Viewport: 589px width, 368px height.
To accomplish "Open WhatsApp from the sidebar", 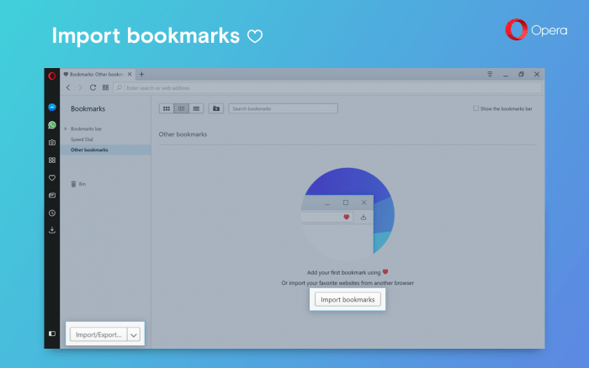I will click(52, 125).
